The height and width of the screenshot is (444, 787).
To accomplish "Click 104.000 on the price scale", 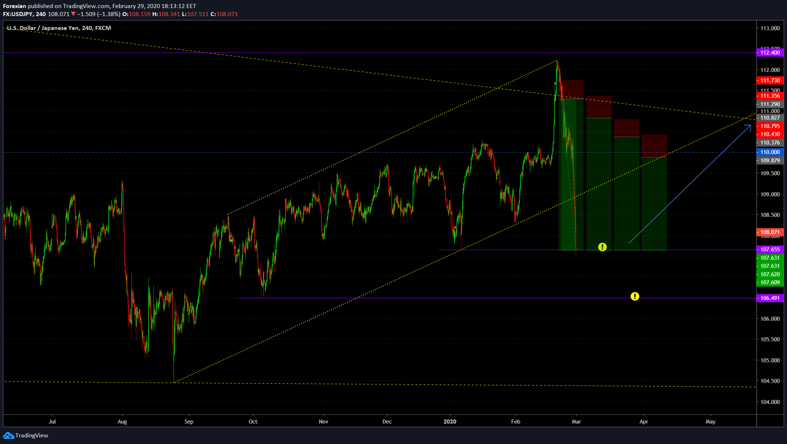I will click(770, 402).
